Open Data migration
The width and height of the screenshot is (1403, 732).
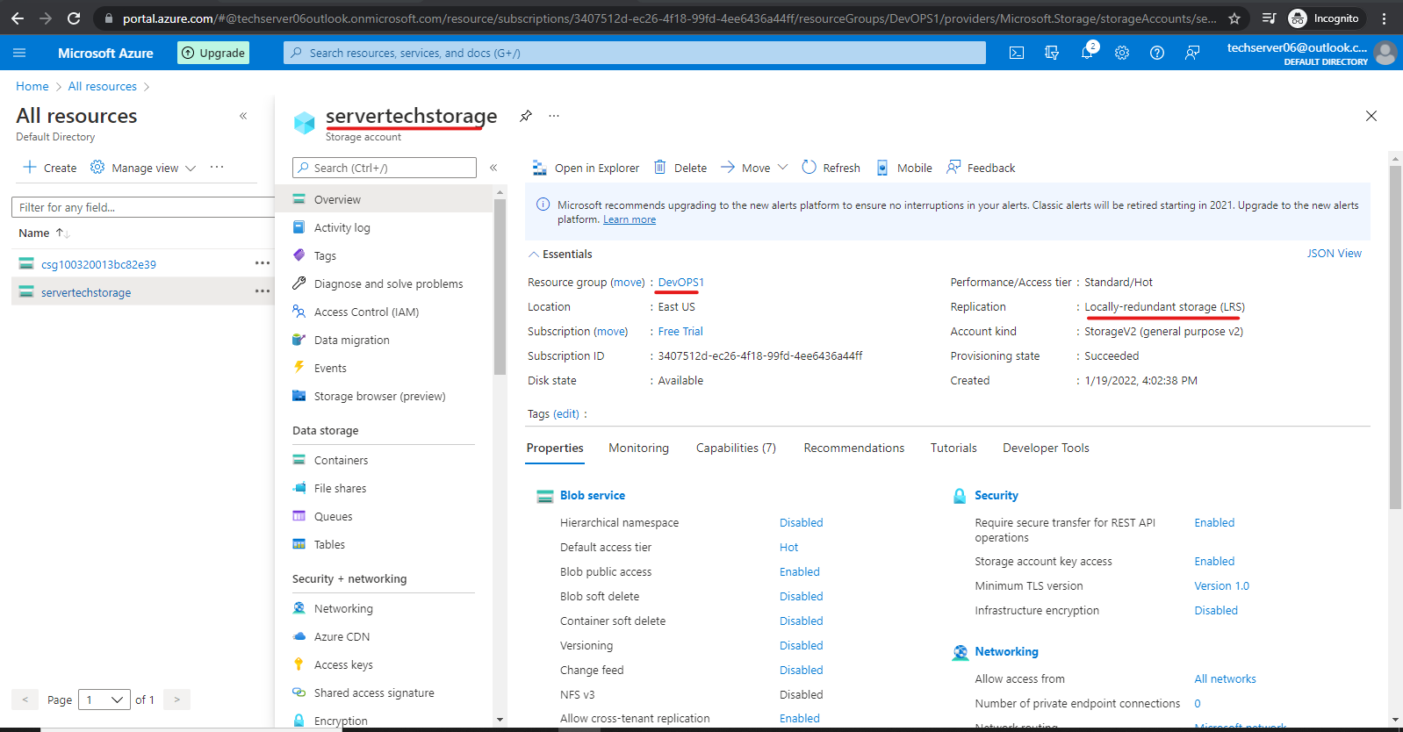click(x=351, y=340)
